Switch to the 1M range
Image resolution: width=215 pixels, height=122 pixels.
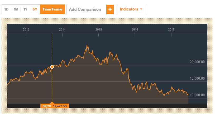point(16,9)
